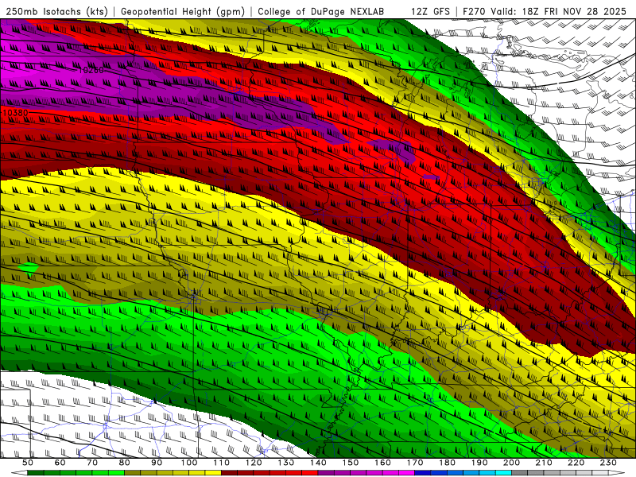This screenshot has height=477, width=636.
Task: Select the dark purple swatch starting at 140
Action: 326,472
